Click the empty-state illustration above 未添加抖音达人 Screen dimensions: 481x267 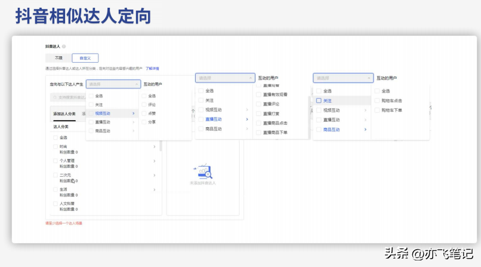tap(203, 171)
